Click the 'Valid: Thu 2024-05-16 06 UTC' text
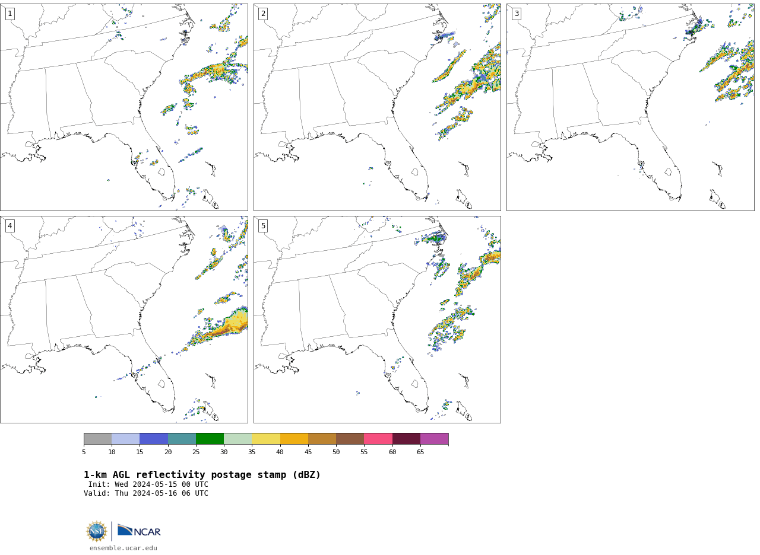The height and width of the screenshot is (555, 760). [x=146, y=493]
